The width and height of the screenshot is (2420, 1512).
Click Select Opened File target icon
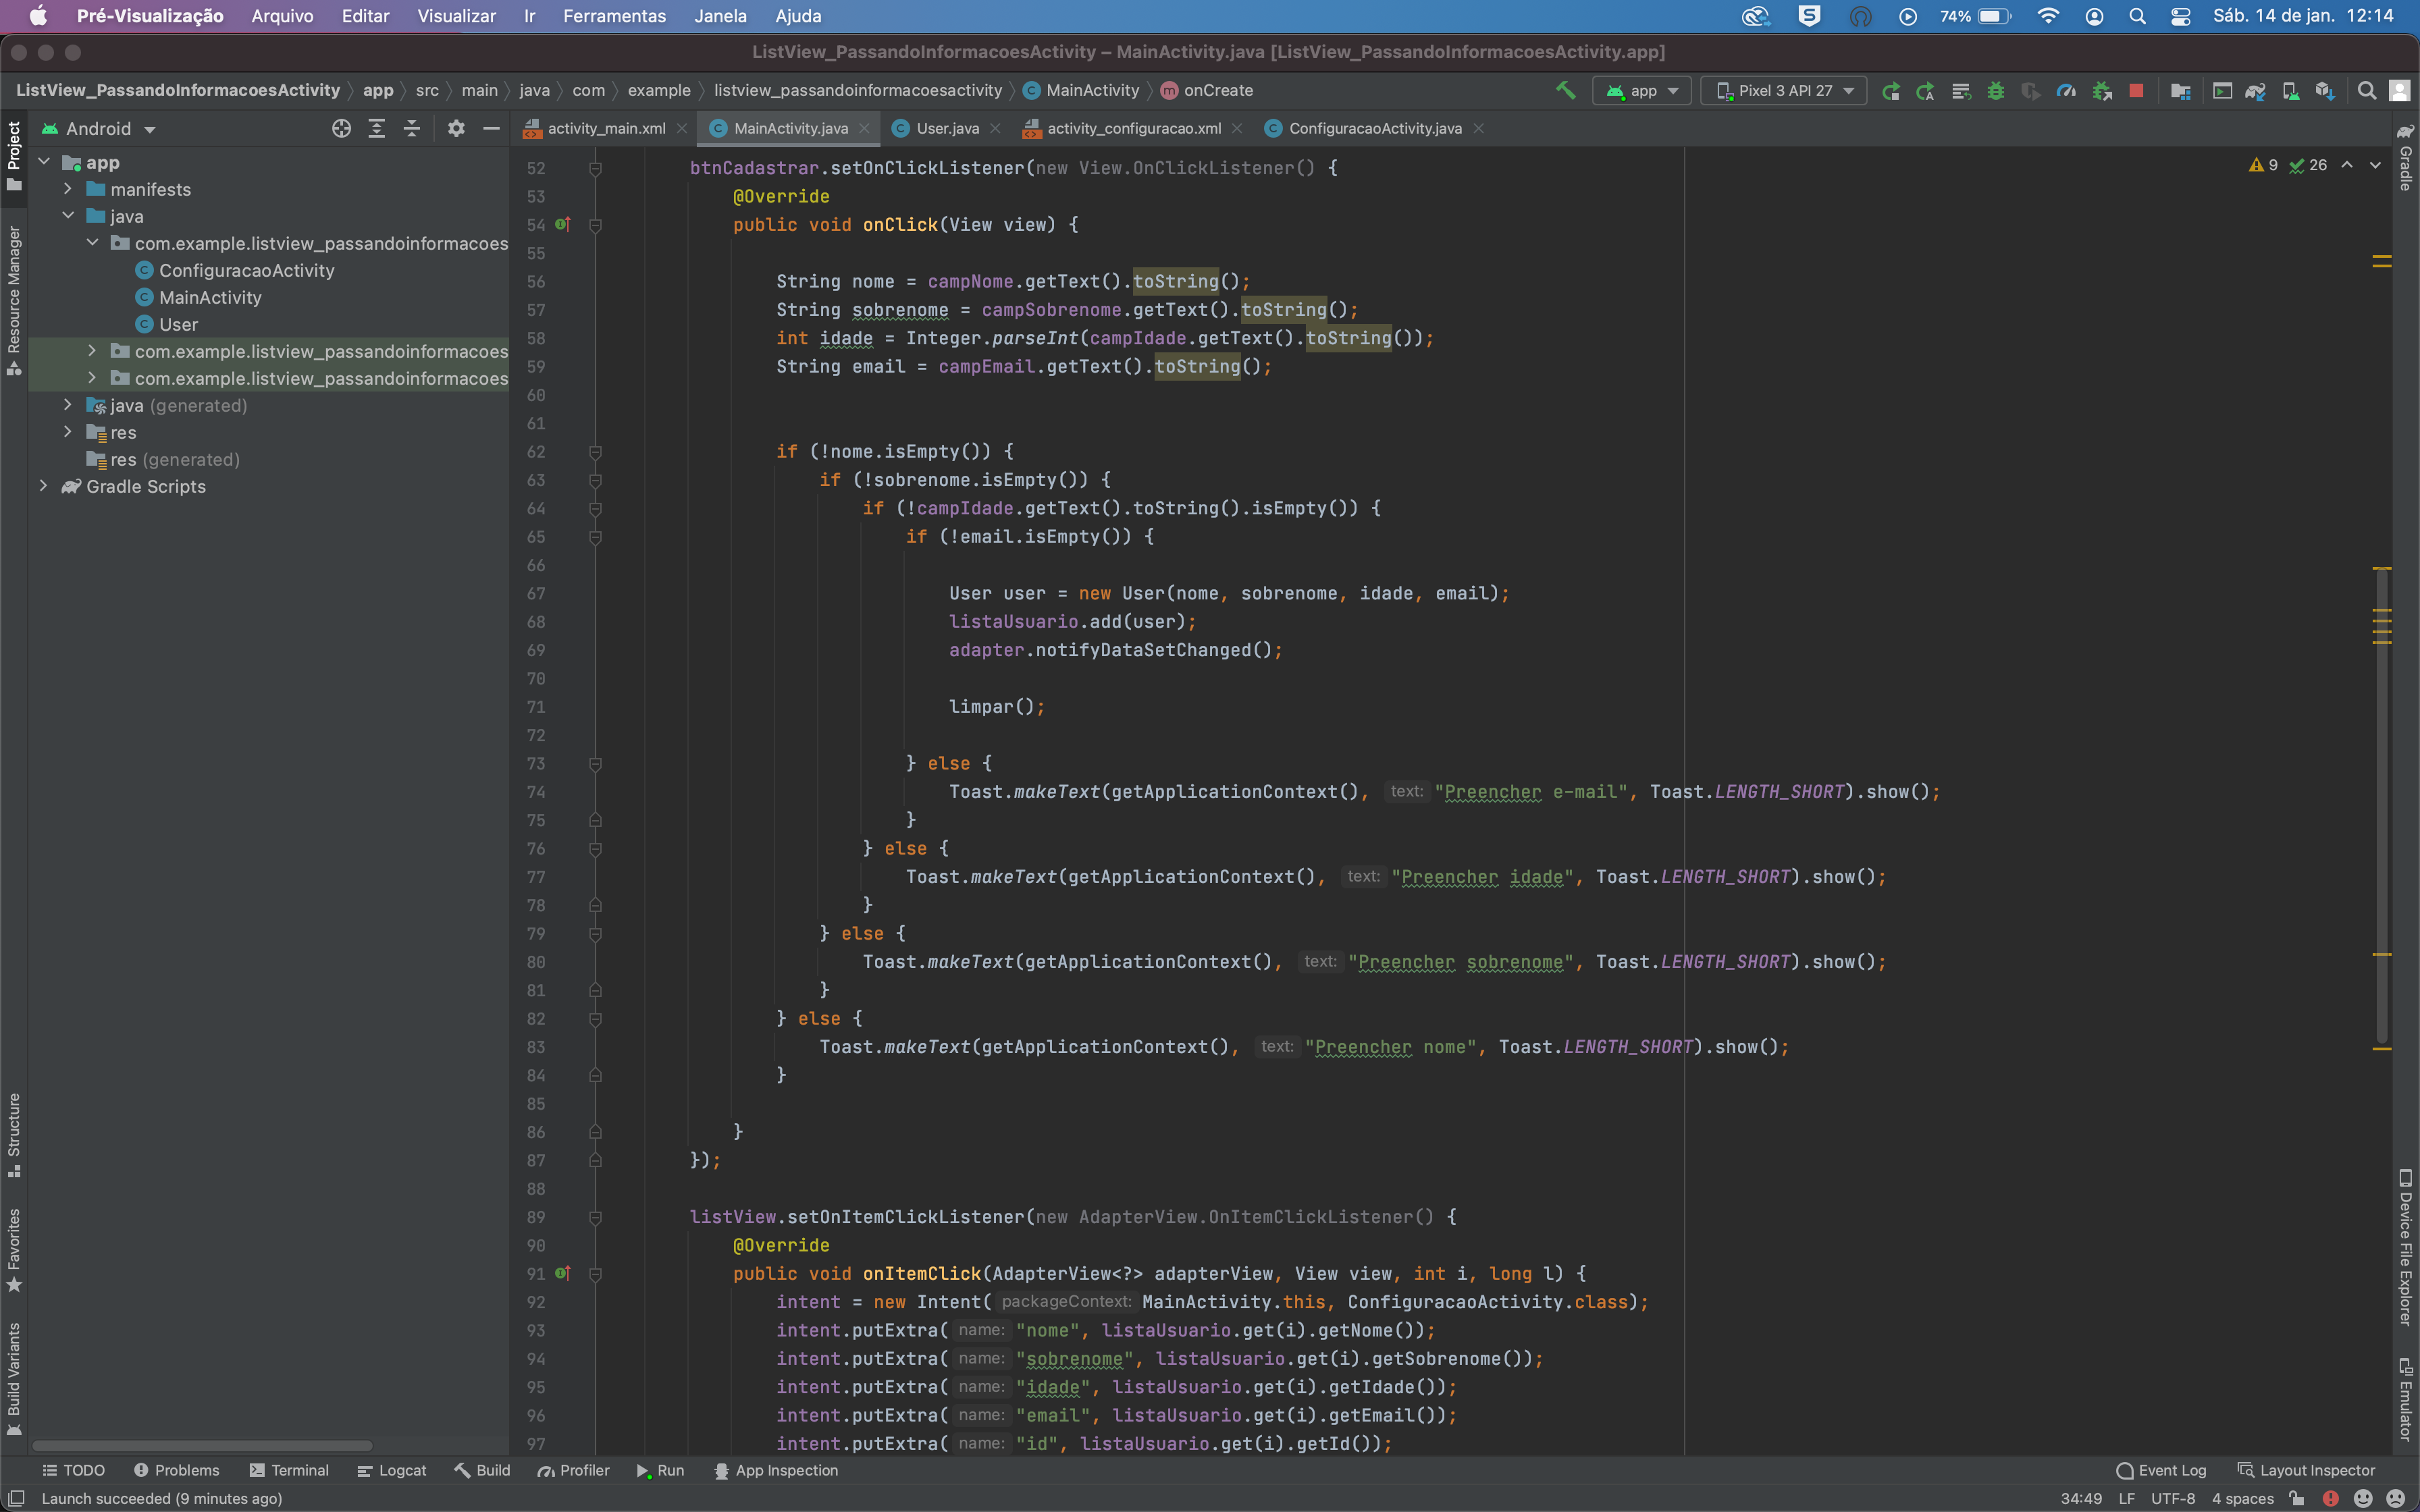pyautogui.click(x=341, y=128)
